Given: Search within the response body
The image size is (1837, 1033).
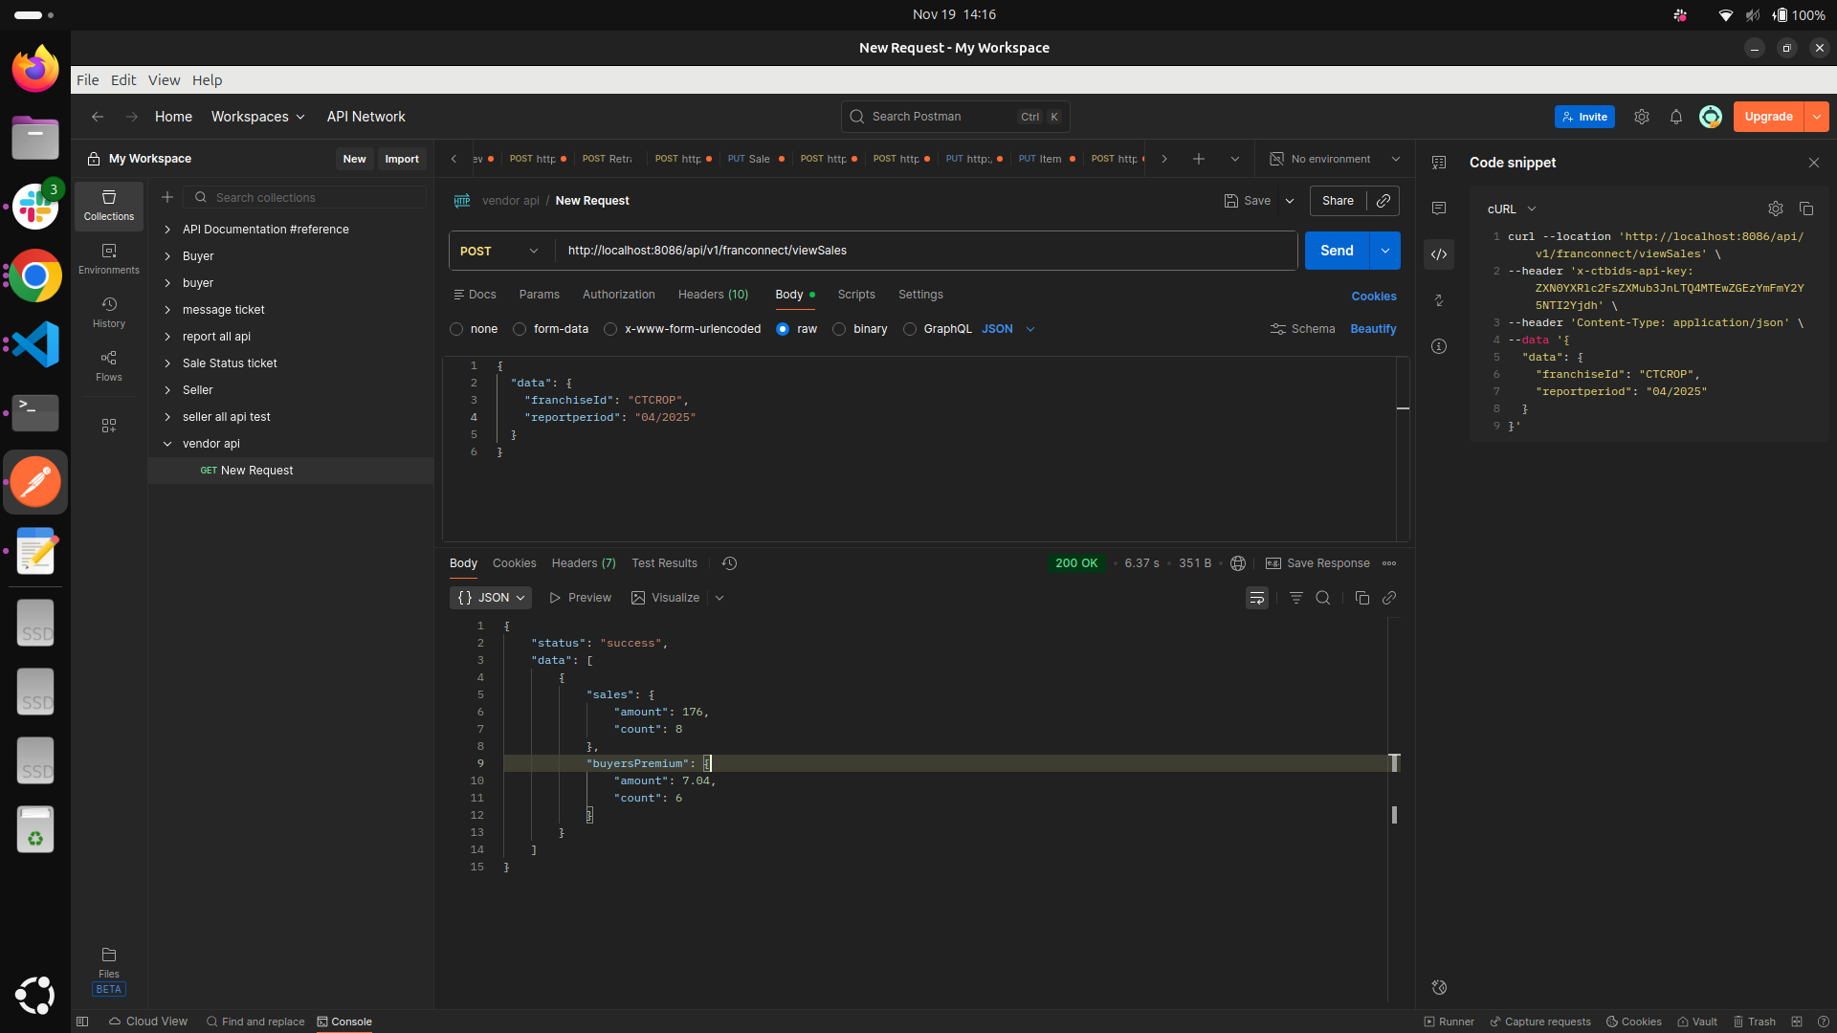Looking at the screenshot, I should (1323, 598).
